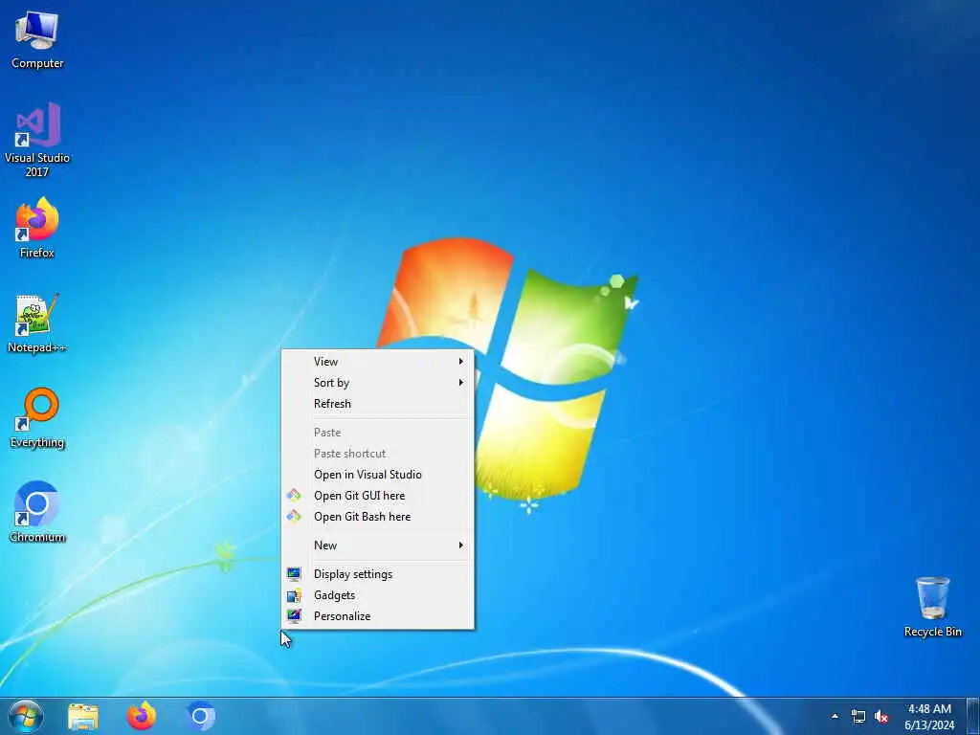Screen dimensions: 980x735
Task: Launch Firefox from the taskbar
Action: [x=142, y=716]
